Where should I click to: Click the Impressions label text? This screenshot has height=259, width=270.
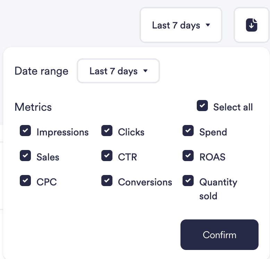(x=62, y=132)
